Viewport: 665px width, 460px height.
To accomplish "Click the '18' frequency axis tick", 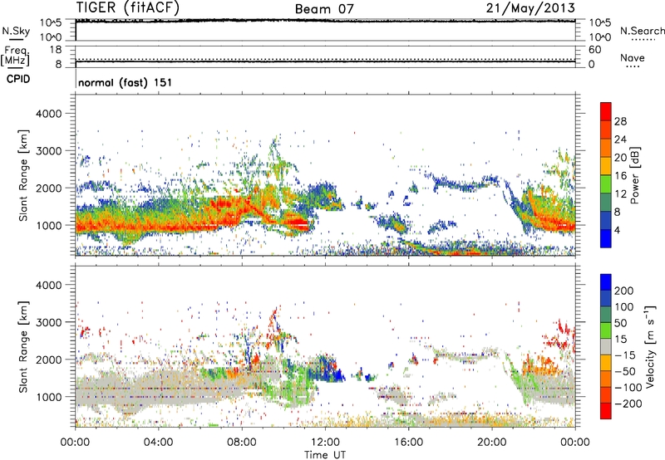I will point(56,50).
